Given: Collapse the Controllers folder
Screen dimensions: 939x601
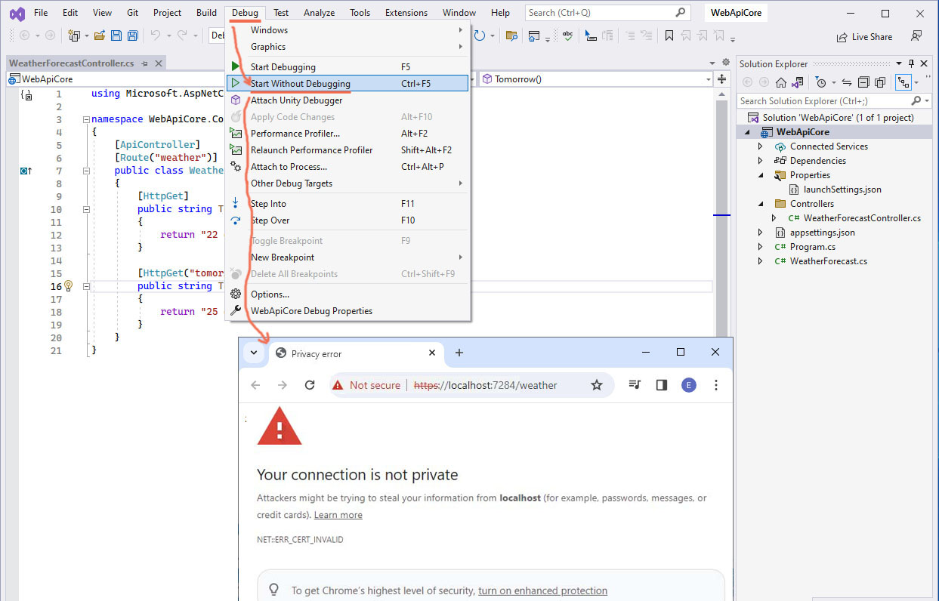Looking at the screenshot, I should [x=761, y=204].
